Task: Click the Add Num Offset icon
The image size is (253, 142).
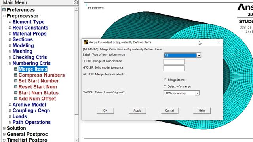Action: point(16,99)
